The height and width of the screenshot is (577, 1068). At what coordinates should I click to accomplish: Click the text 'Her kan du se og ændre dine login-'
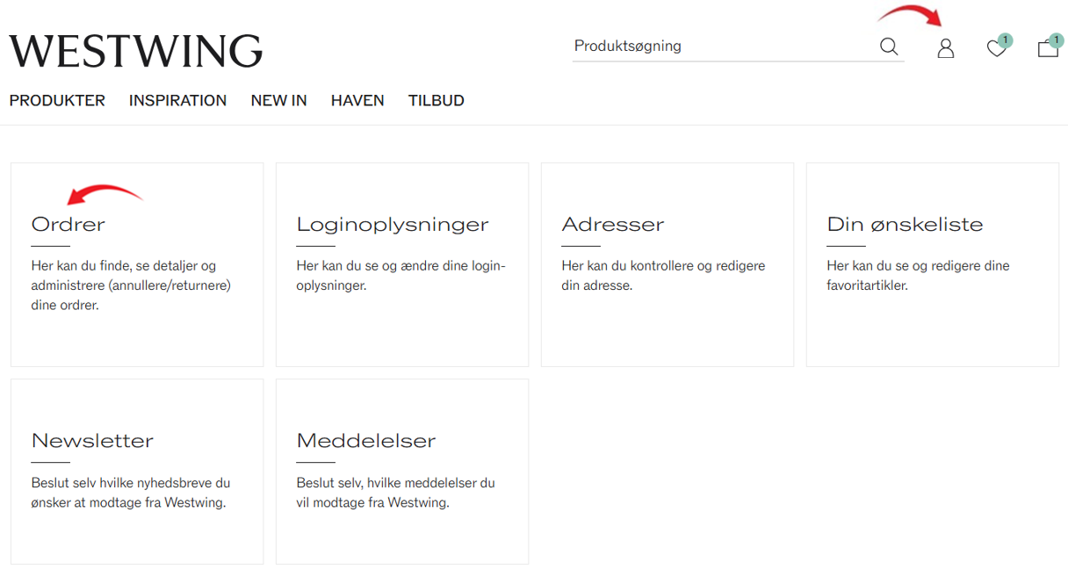[x=401, y=265]
